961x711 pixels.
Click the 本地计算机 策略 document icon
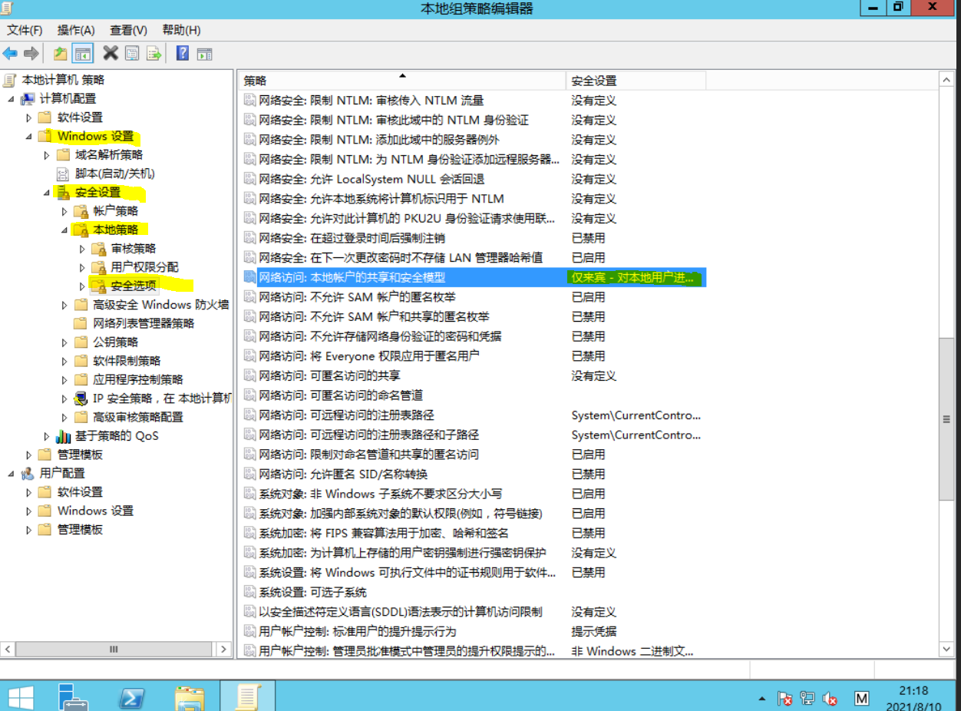(x=10, y=80)
